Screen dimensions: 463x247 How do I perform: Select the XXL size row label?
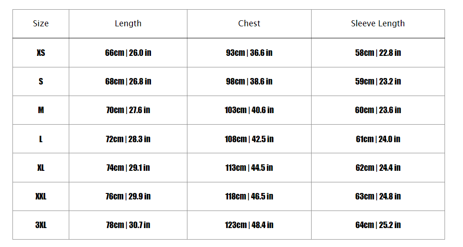[41, 196]
